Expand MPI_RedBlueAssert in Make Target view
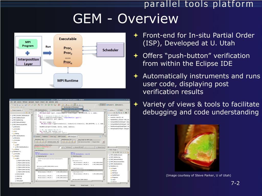 pyautogui.click(x=108, y=155)
